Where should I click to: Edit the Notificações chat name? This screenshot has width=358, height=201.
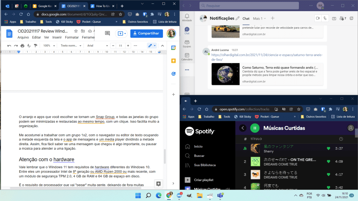click(238, 18)
